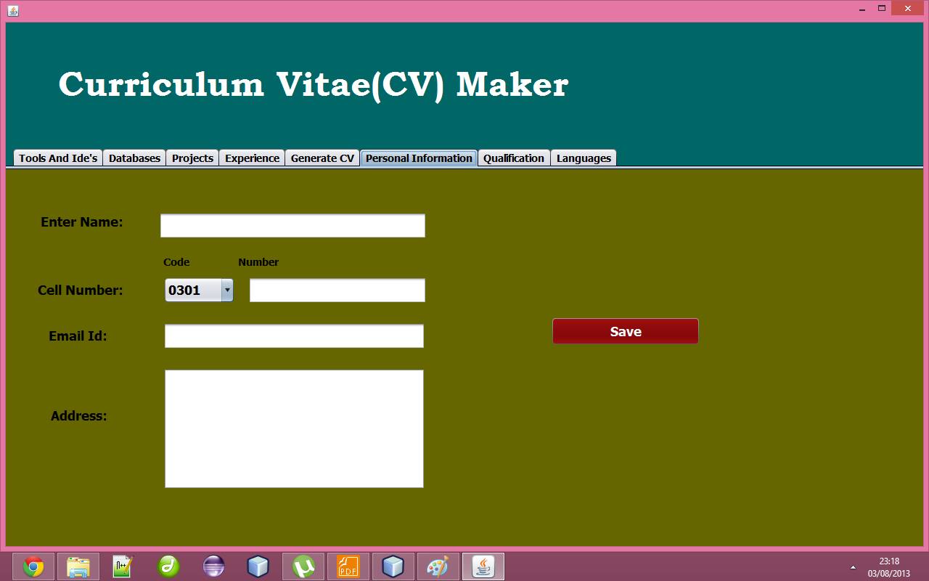Launch Eclipse IDE from the taskbar
This screenshot has height=581, width=929.
pyautogui.click(x=213, y=566)
